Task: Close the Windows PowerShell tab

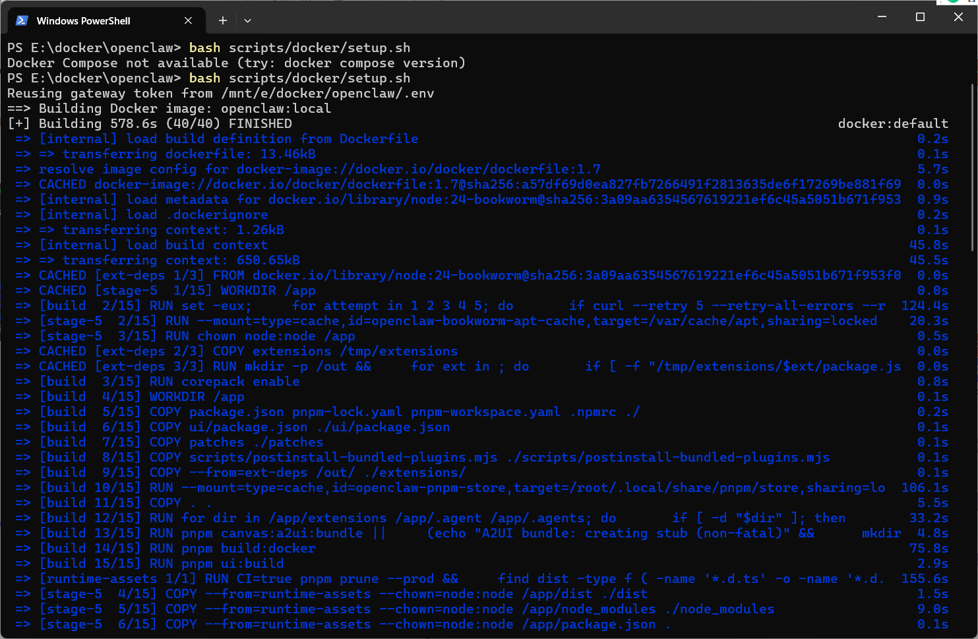Action: pyautogui.click(x=188, y=20)
